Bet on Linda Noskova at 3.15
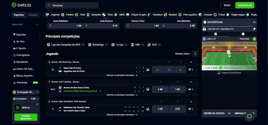 (x=101, y=26)
